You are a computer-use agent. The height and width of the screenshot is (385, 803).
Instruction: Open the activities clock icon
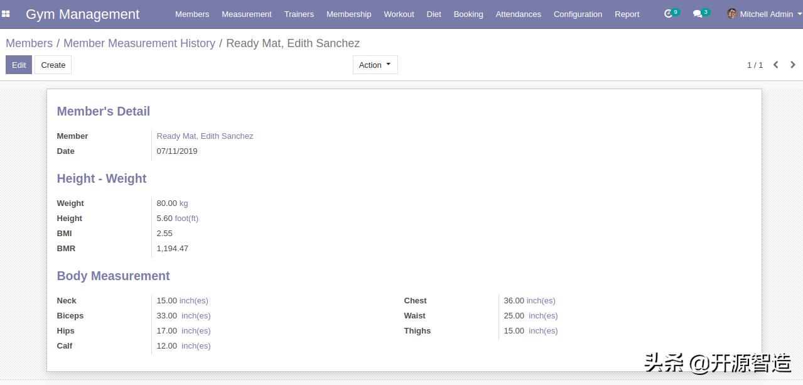[668, 14]
